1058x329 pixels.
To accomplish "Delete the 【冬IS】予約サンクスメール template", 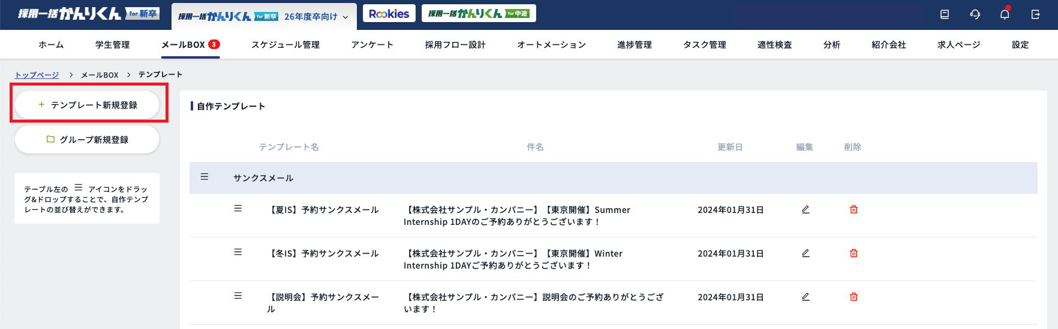I will coord(853,253).
